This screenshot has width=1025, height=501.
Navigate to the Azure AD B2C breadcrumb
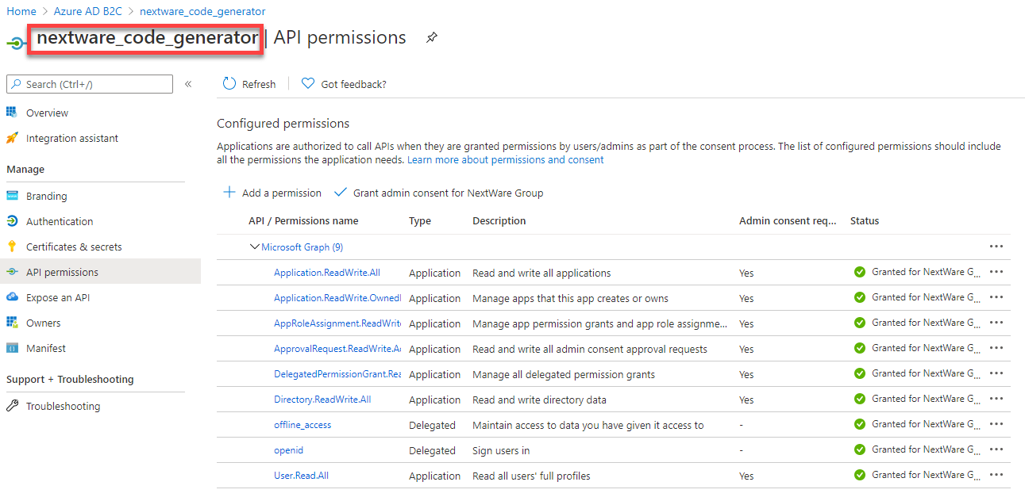tap(87, 11)
